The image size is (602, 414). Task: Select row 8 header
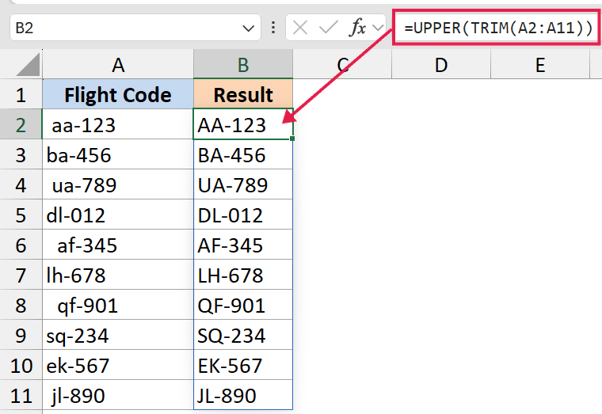point(21,305)
